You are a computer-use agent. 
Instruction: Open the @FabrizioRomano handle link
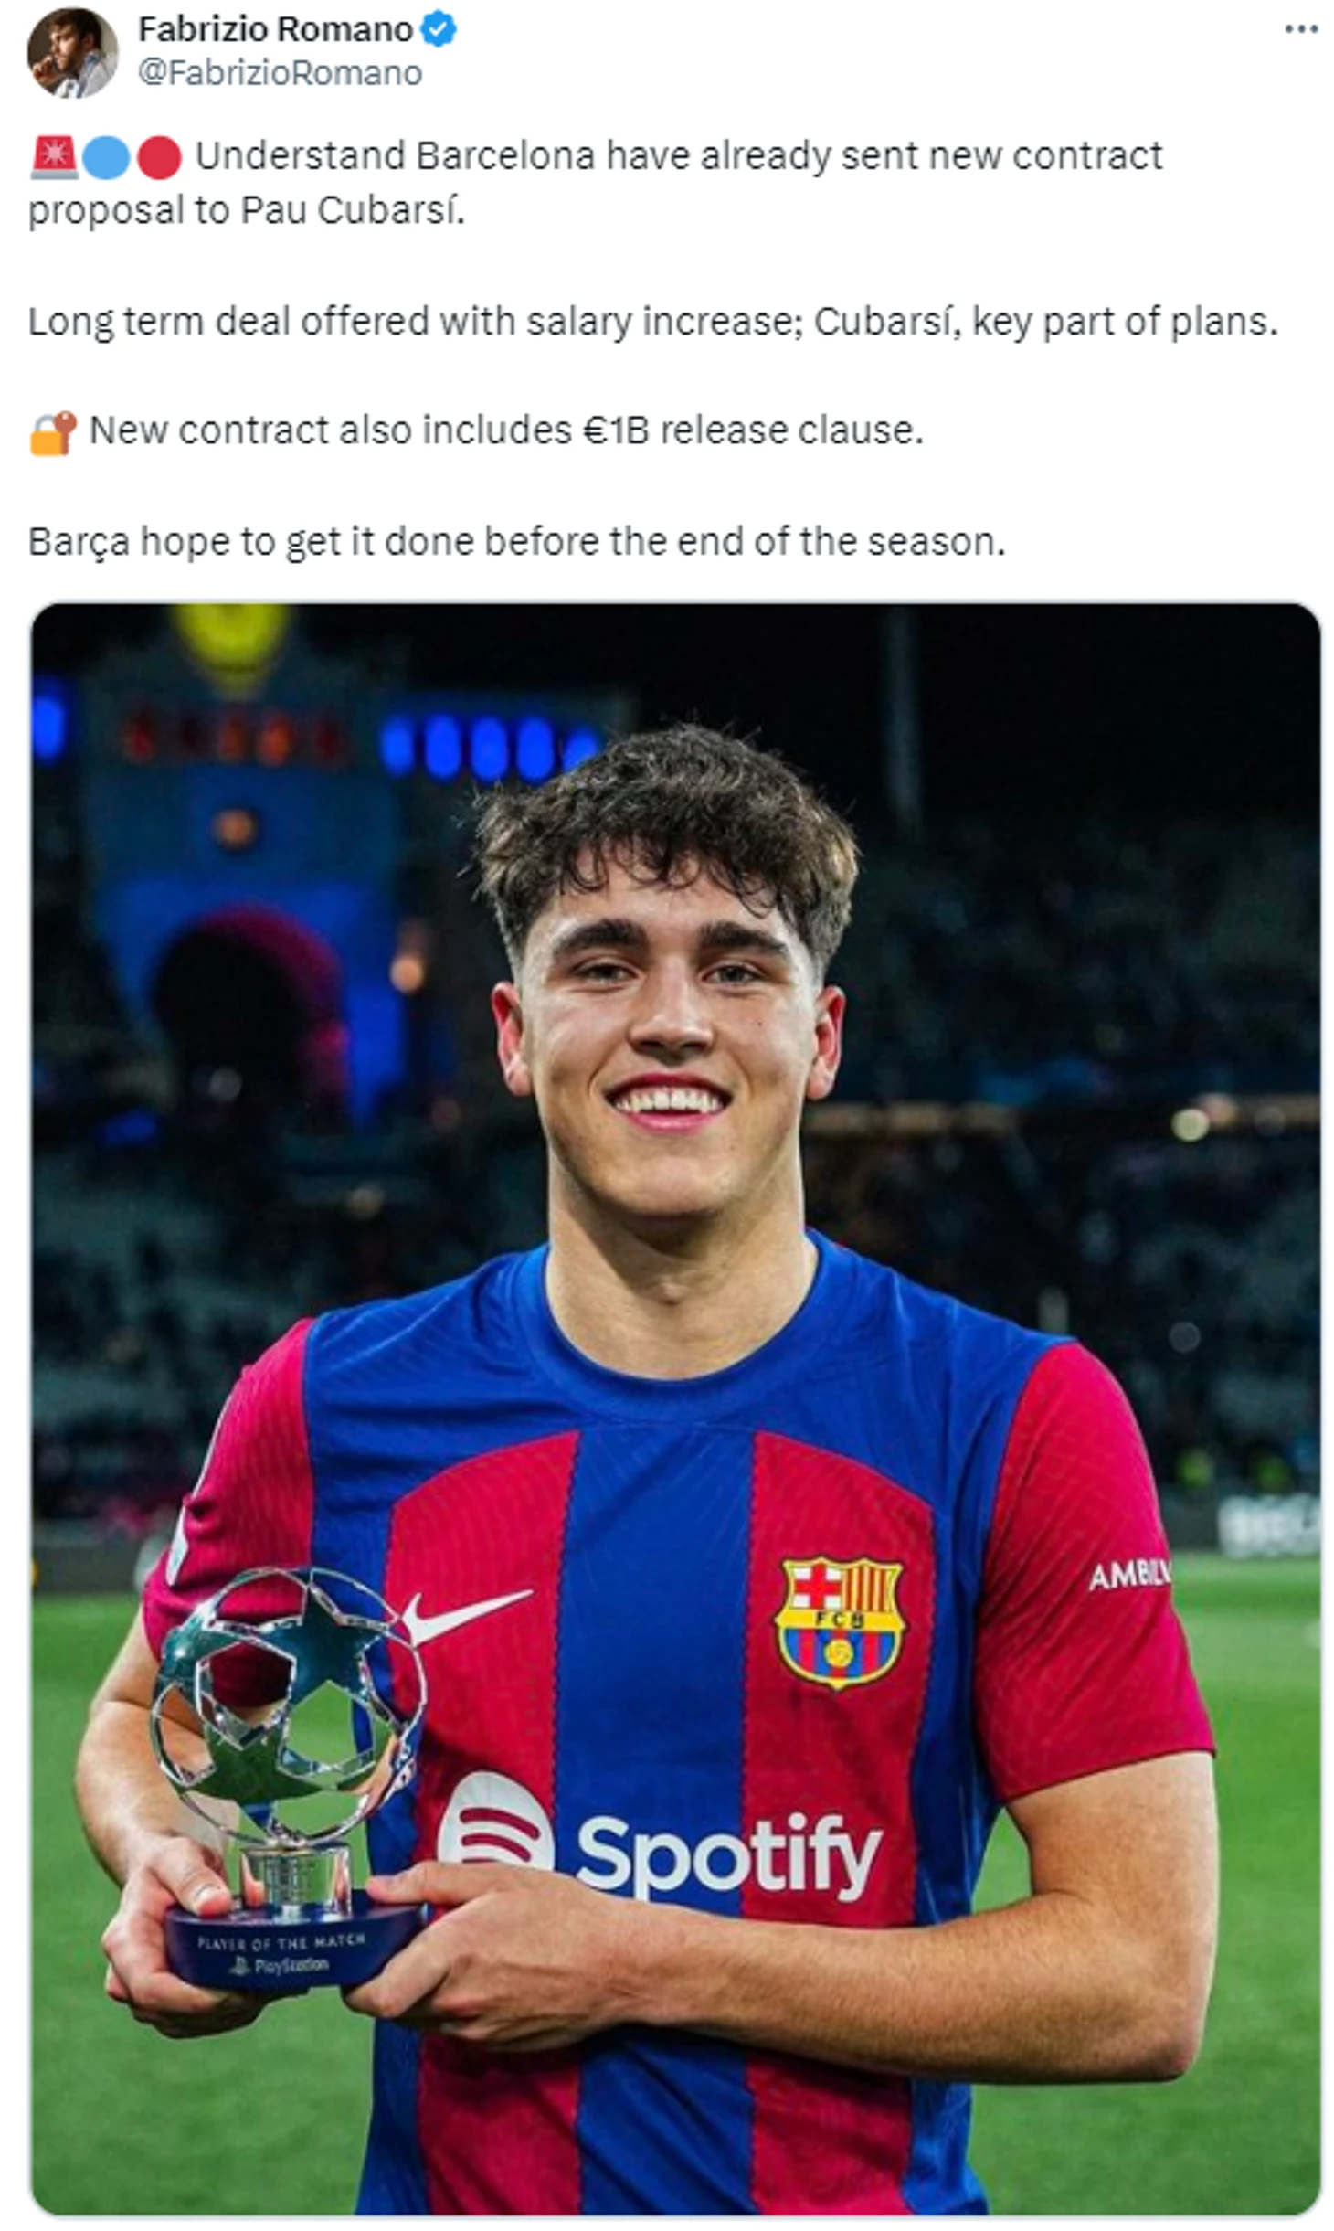280,73
